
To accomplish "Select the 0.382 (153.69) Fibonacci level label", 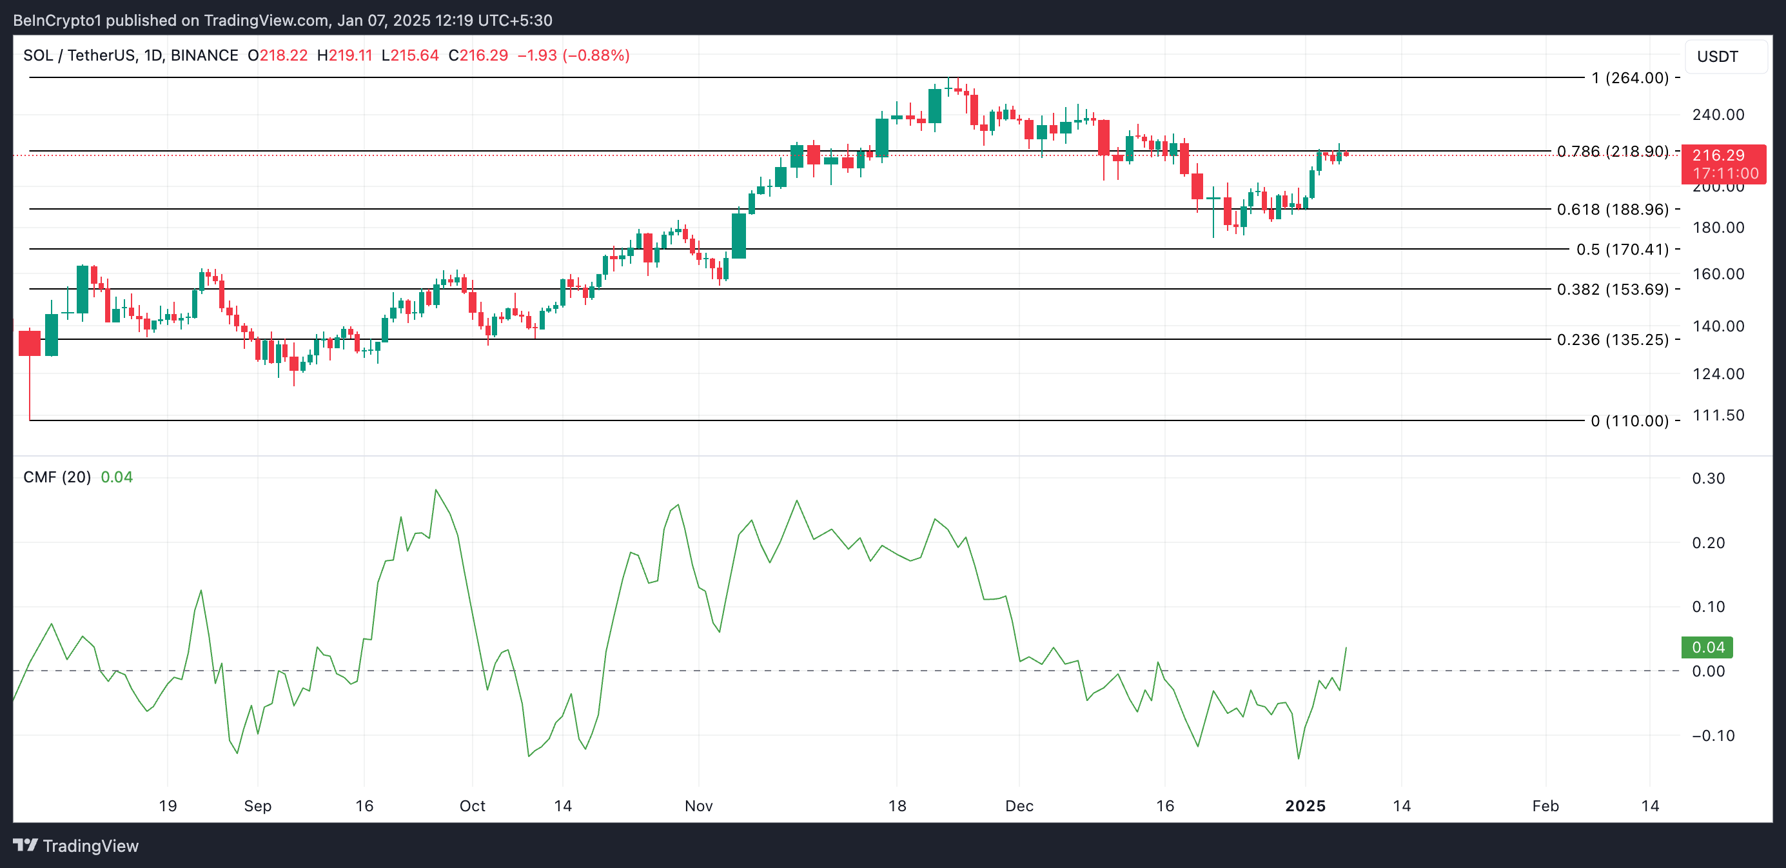I will point(1612,289).
